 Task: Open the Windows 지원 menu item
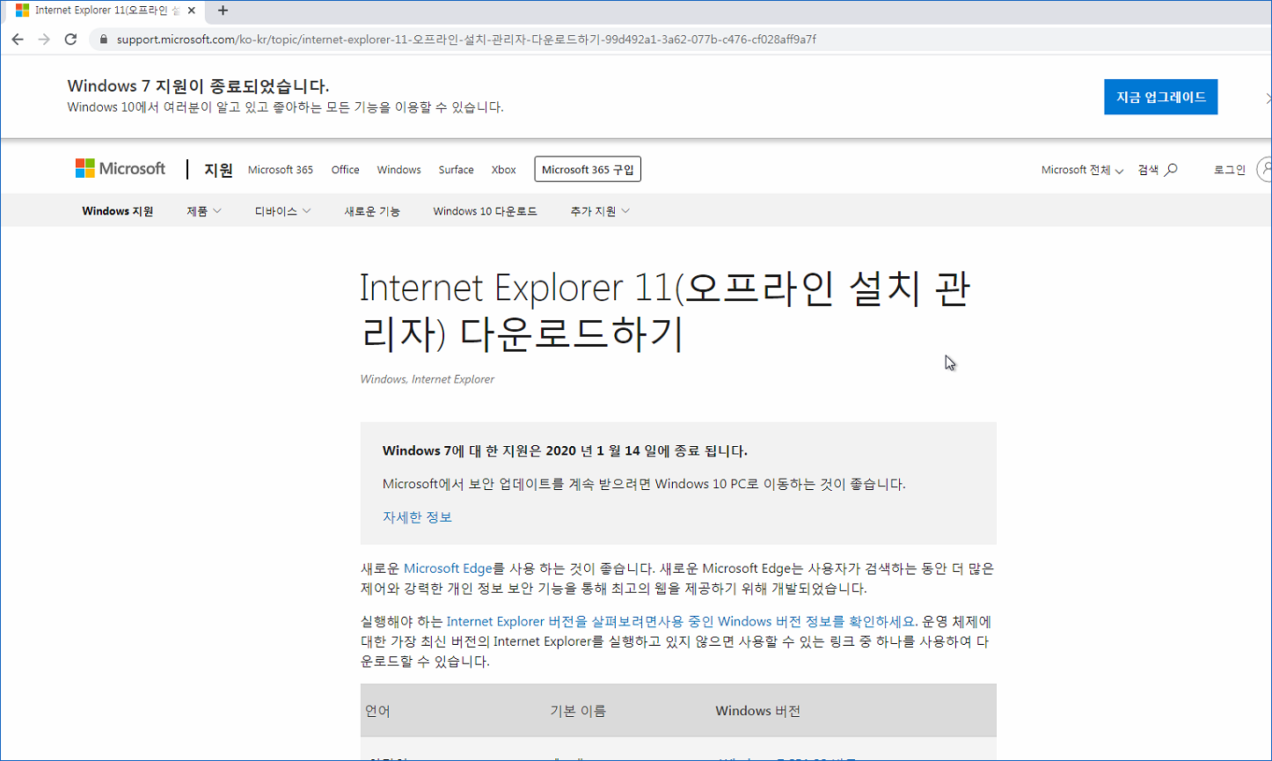click(118, 211)
